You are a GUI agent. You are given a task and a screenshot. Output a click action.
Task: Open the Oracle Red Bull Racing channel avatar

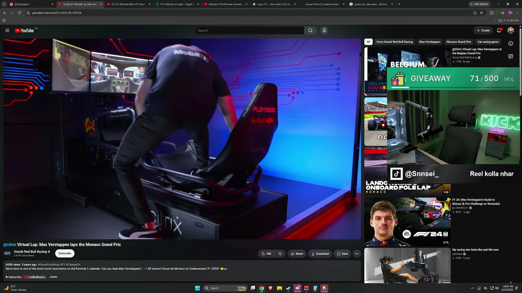(7, 253)
